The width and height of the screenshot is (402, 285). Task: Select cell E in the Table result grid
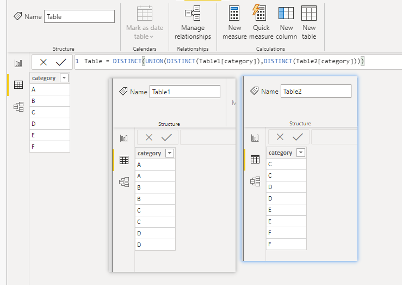(x=50, y=135)
